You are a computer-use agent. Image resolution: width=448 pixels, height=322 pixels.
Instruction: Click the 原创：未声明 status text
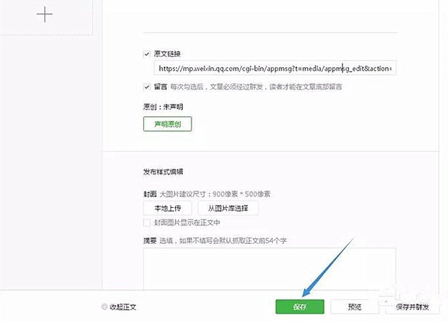[163, 107]
